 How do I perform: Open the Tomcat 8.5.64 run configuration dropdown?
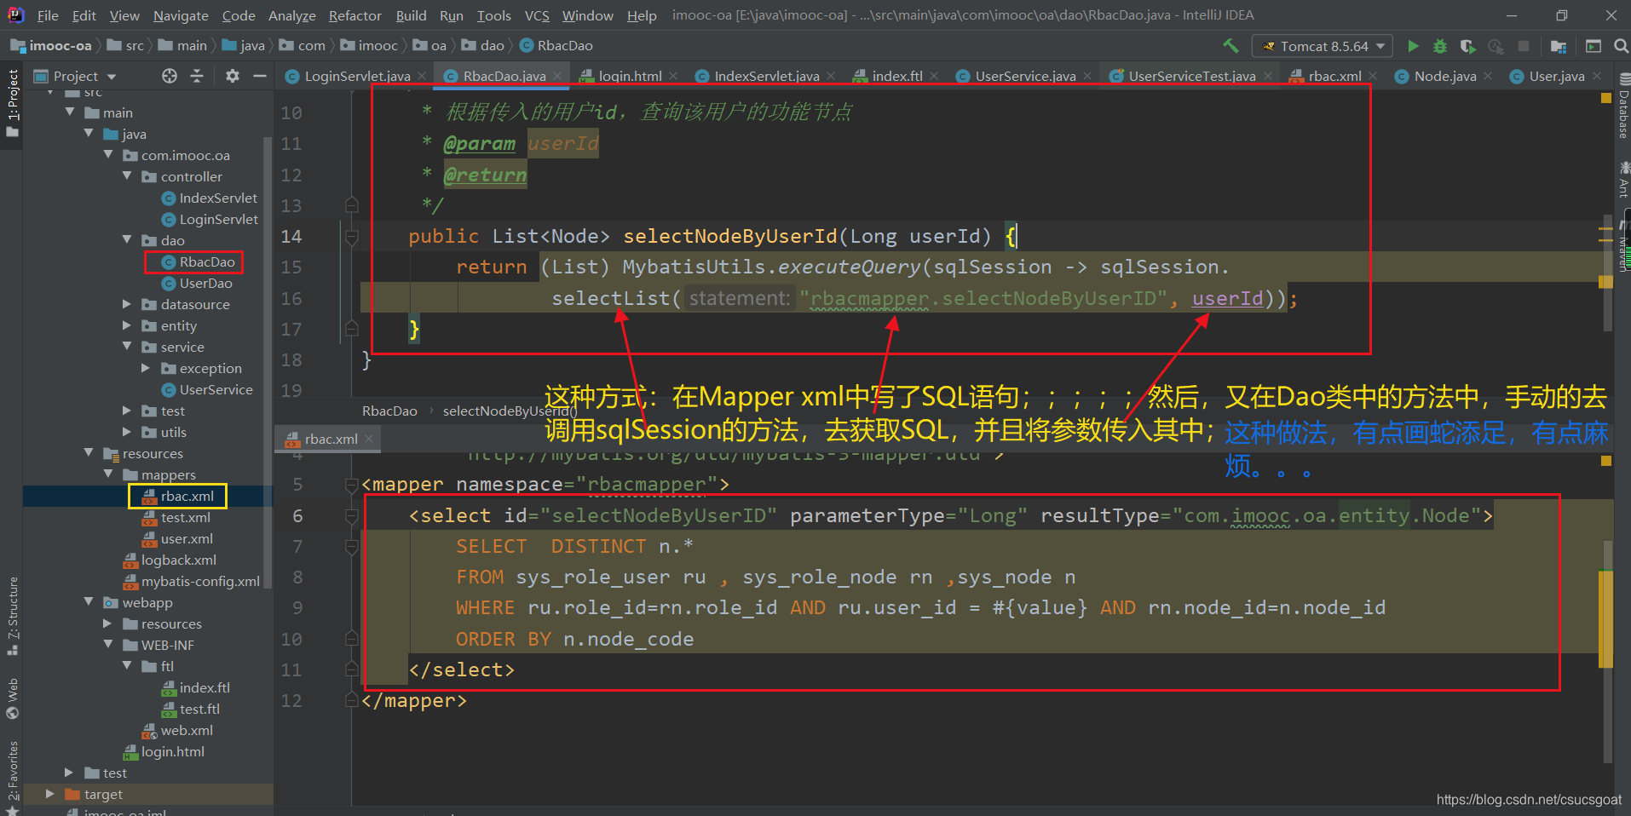(1322, 46)
